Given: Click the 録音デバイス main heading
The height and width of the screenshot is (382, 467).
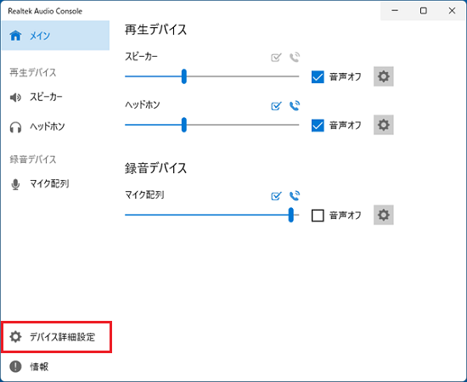Looking at the screenshot, I should [x=155, y=168].
